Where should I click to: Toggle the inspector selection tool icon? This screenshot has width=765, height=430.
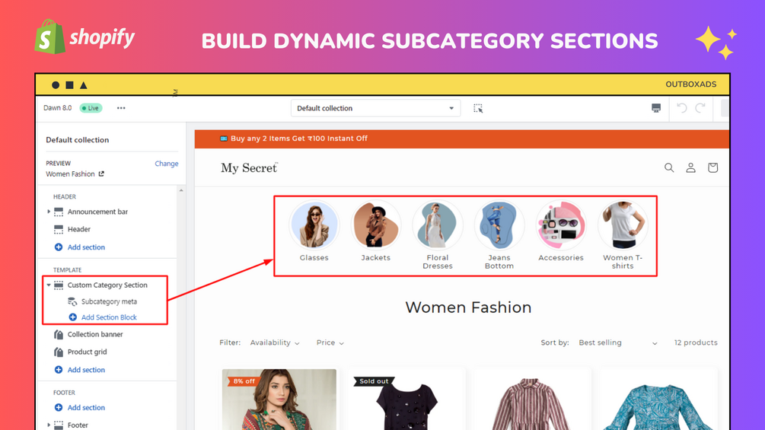click(478, 108)
